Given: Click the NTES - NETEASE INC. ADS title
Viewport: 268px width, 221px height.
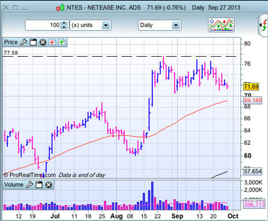Looking at the screenshot, I should click(x=103, y=7).
